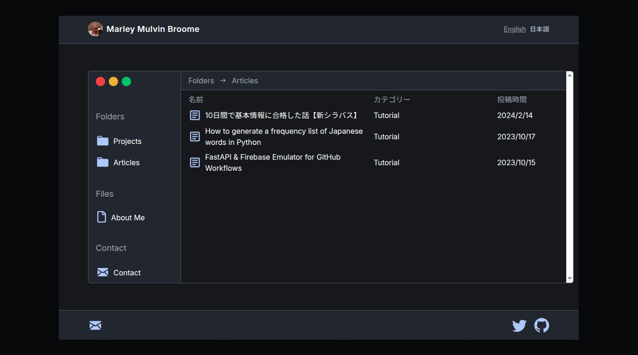Click the About Me file icon
The image size is (638, 355).
click(x=101, y=217)
